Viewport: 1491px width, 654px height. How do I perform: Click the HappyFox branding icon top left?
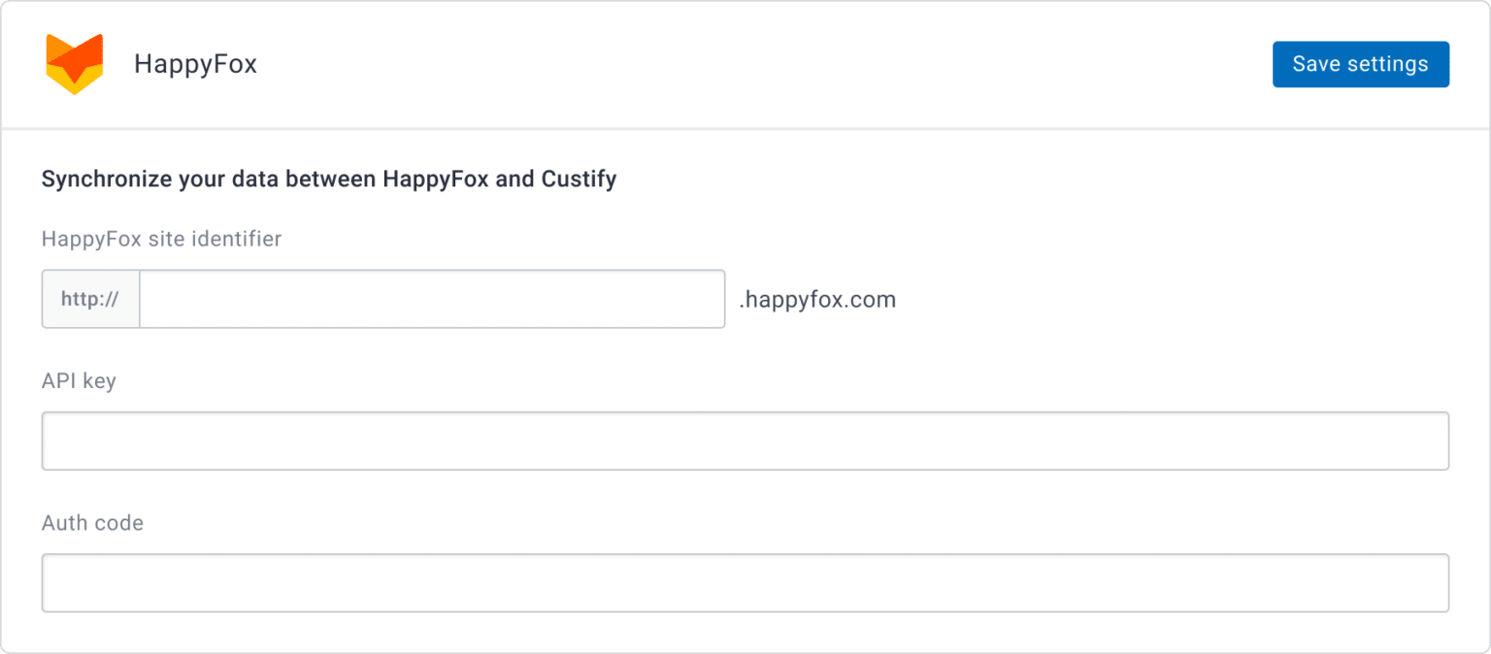pos(75,64)
